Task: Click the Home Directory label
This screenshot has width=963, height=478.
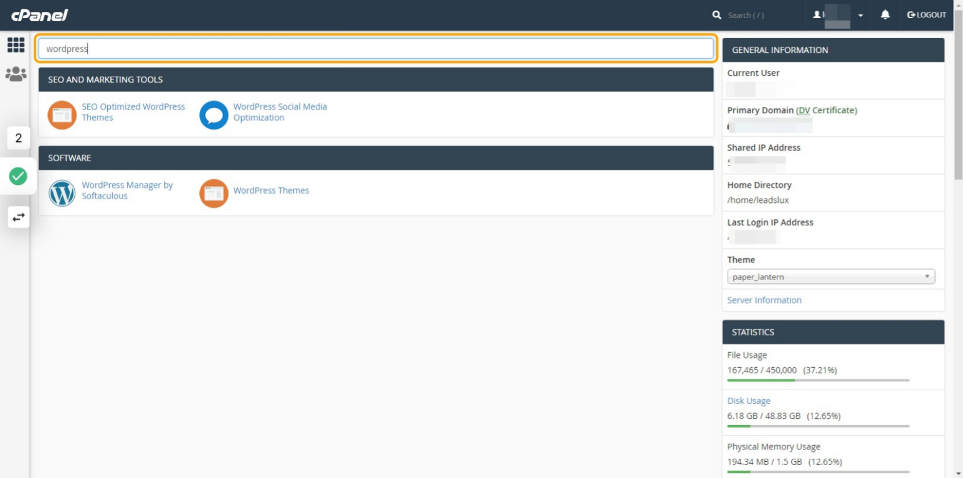Action: click(759, 185)
